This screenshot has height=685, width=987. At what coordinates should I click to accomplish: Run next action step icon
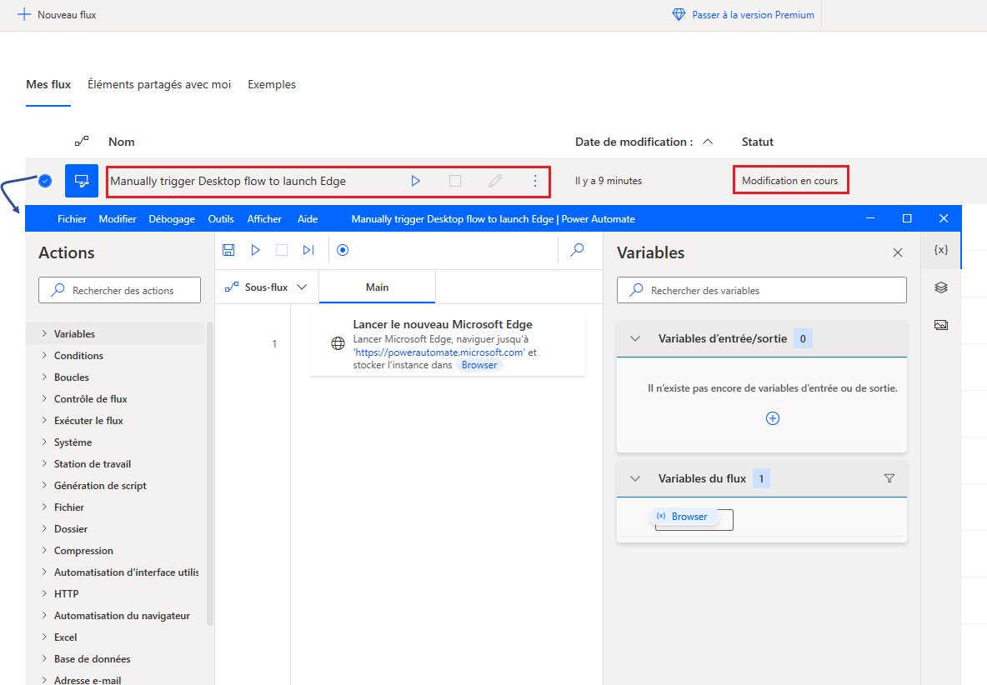click(308, 250)
